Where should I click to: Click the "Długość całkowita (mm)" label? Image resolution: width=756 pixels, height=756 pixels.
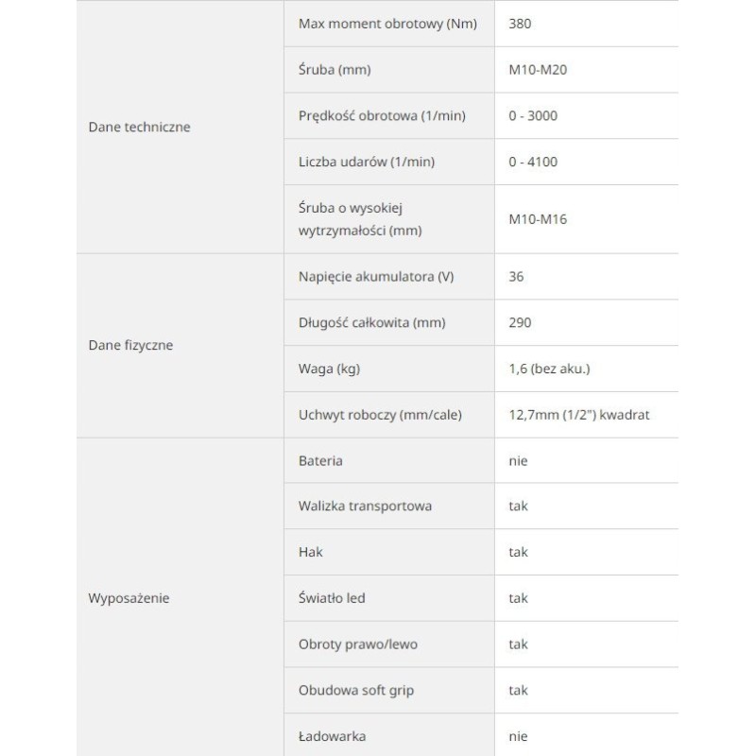pos(371,322)
